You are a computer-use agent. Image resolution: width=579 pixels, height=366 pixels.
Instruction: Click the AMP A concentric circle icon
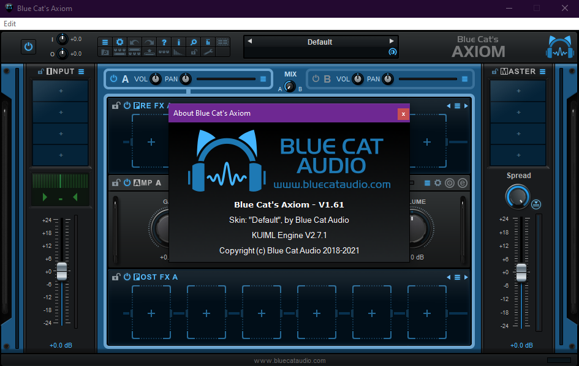pyautogui.click(x=449, y=183)
